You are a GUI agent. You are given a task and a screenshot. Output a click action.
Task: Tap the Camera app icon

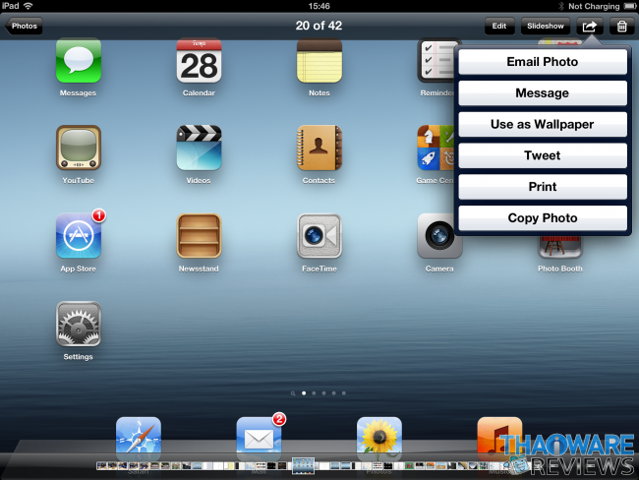(439, 236)
